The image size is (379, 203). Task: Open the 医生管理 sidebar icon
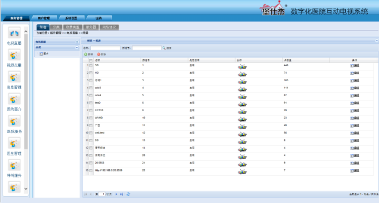pyautogui.click(x=14, y=144)
